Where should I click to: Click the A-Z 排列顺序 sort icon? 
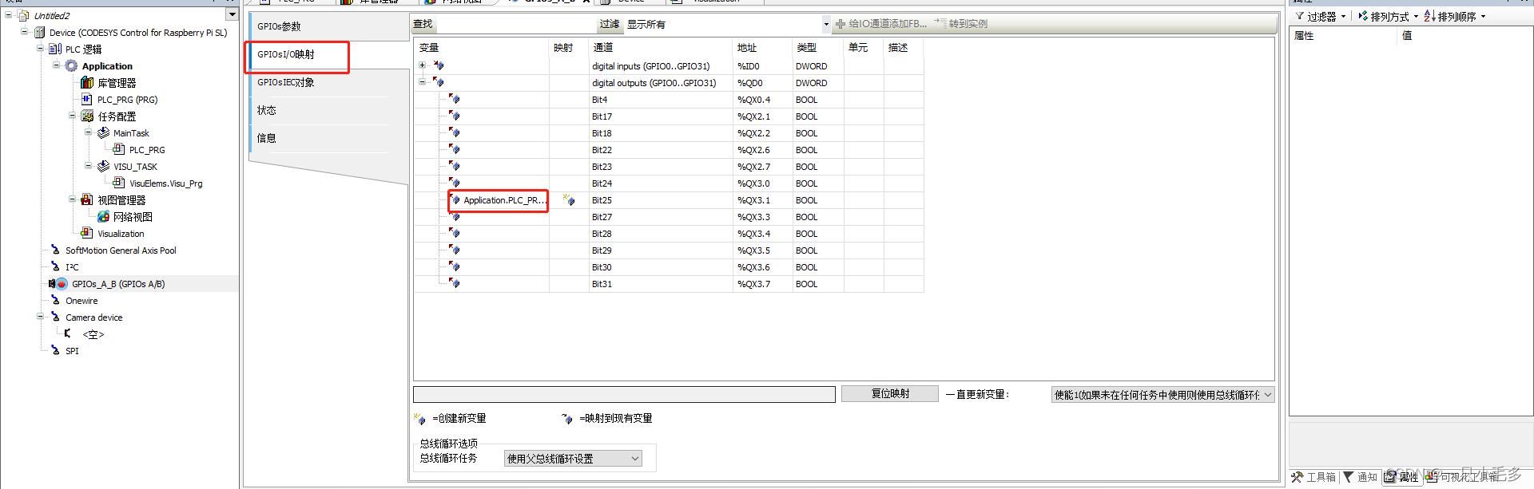point(1429,16)
